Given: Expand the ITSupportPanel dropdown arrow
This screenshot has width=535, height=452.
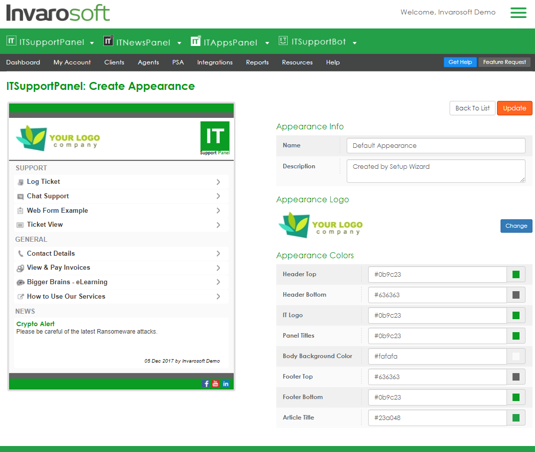Looking at the screenshot, I should (92, 43).
